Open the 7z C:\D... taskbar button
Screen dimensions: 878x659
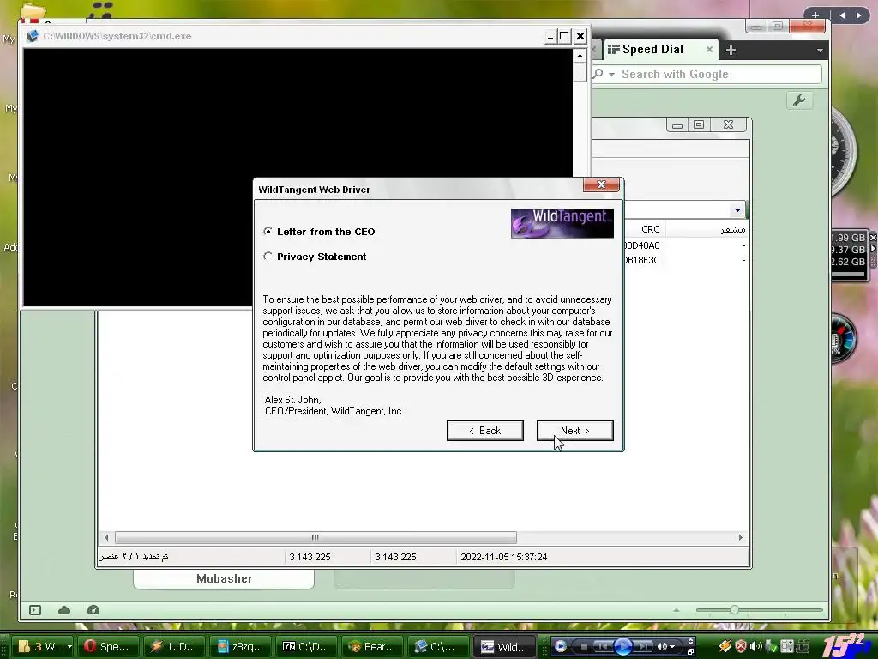(306, 646)
